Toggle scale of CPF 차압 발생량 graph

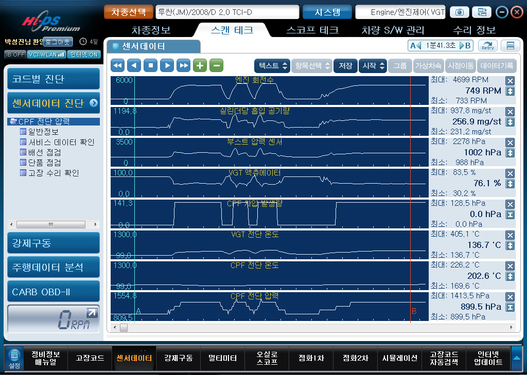point(510,215)
